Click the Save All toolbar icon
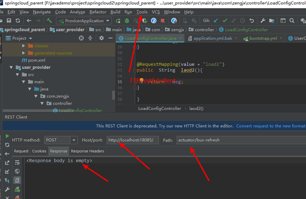306x199 pixels. coord(9,21)
